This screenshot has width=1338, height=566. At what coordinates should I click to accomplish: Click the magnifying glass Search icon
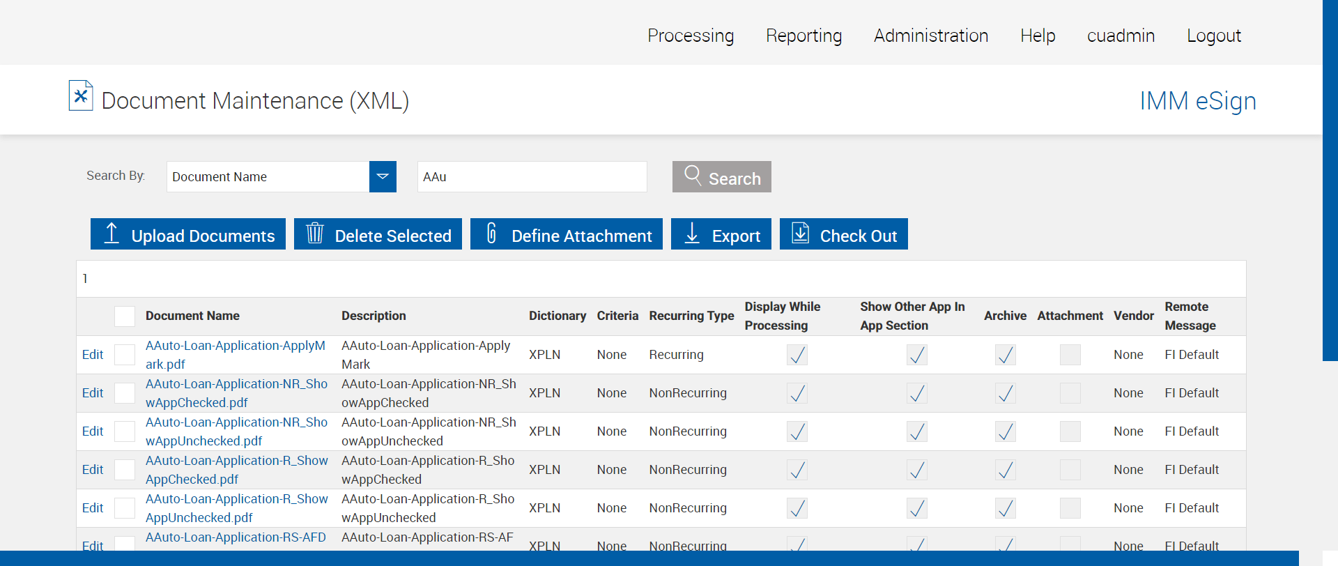[693, 175]
